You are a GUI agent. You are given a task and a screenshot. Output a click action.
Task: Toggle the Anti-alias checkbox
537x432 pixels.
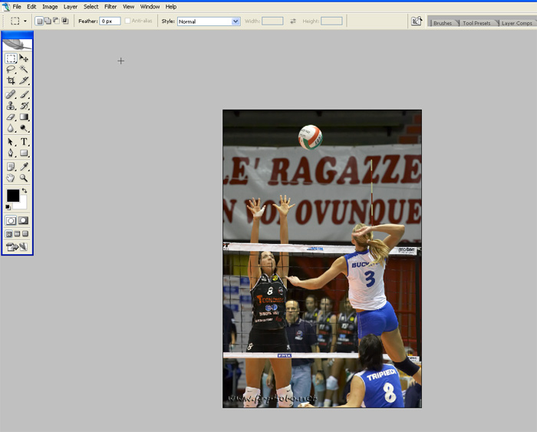pos(128,21)
